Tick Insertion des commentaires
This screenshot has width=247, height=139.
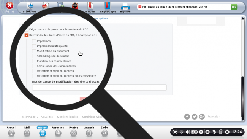point(34,61)
